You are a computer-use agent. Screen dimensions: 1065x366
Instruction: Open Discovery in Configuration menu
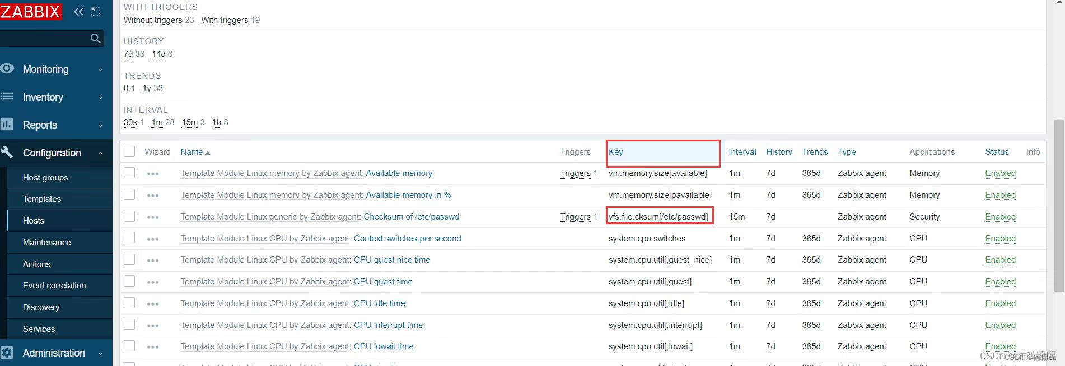[x=41, y=307]
